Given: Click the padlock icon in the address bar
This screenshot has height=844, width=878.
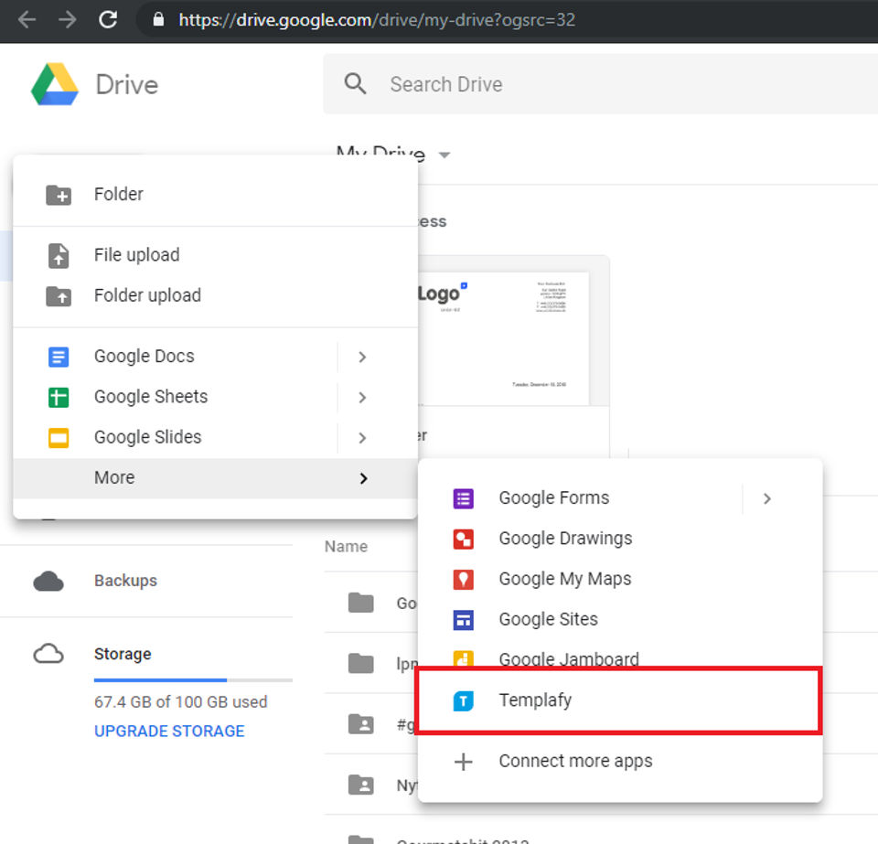Looking at the screenshot, I should [x=158, y=19].
